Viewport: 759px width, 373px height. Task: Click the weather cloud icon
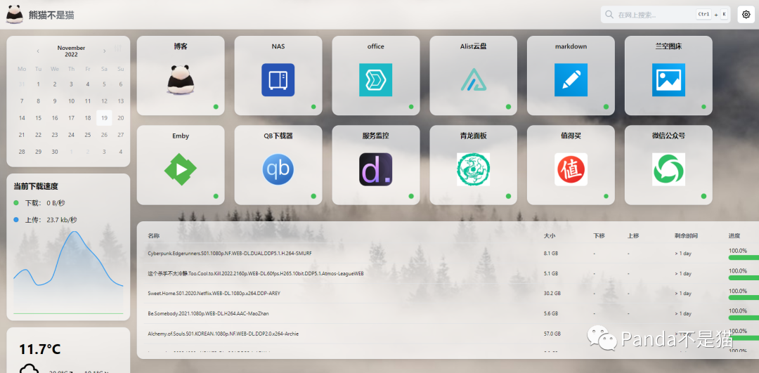pos(29,367)
